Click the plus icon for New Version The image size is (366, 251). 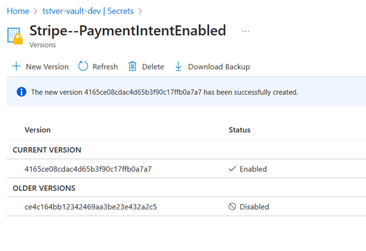click(16, 66)
